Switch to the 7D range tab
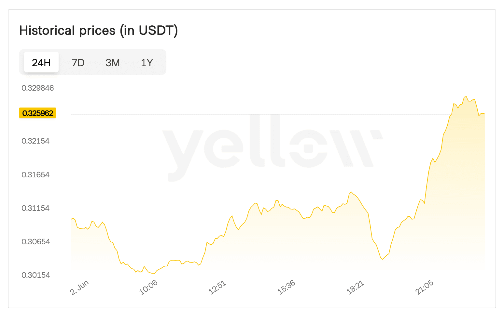The width and height of the screenshot is (504, 319). [x=78, y=62]
